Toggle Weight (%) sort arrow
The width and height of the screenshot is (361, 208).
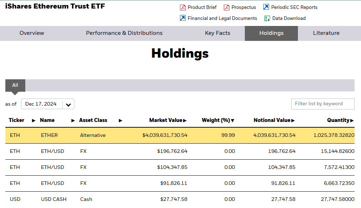[x=233, y=121]
